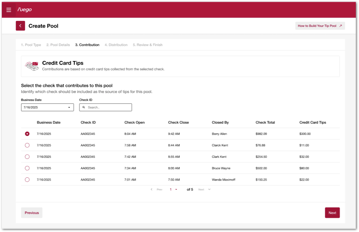Screen dimensions: 359x232
Task: Open the Business Date dropdown
Action: (47, 107)
